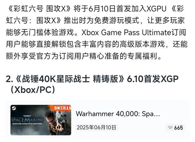Click the Steam logo on game thumbnail
The width and height of the screenshot is (195, 142).
[14, 108]
